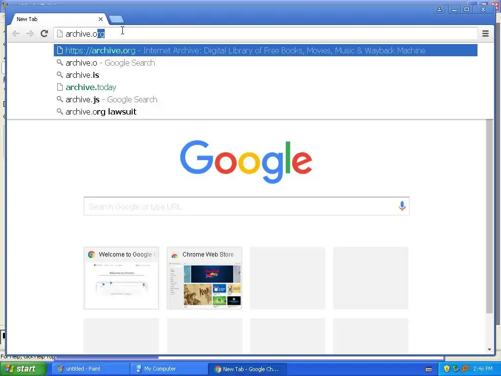Click the Welcome to Google tile title
Screen dimensions: 501x376
(128, 255)
